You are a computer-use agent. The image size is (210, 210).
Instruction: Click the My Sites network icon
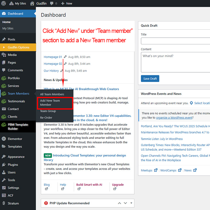(x=11, y=4)
